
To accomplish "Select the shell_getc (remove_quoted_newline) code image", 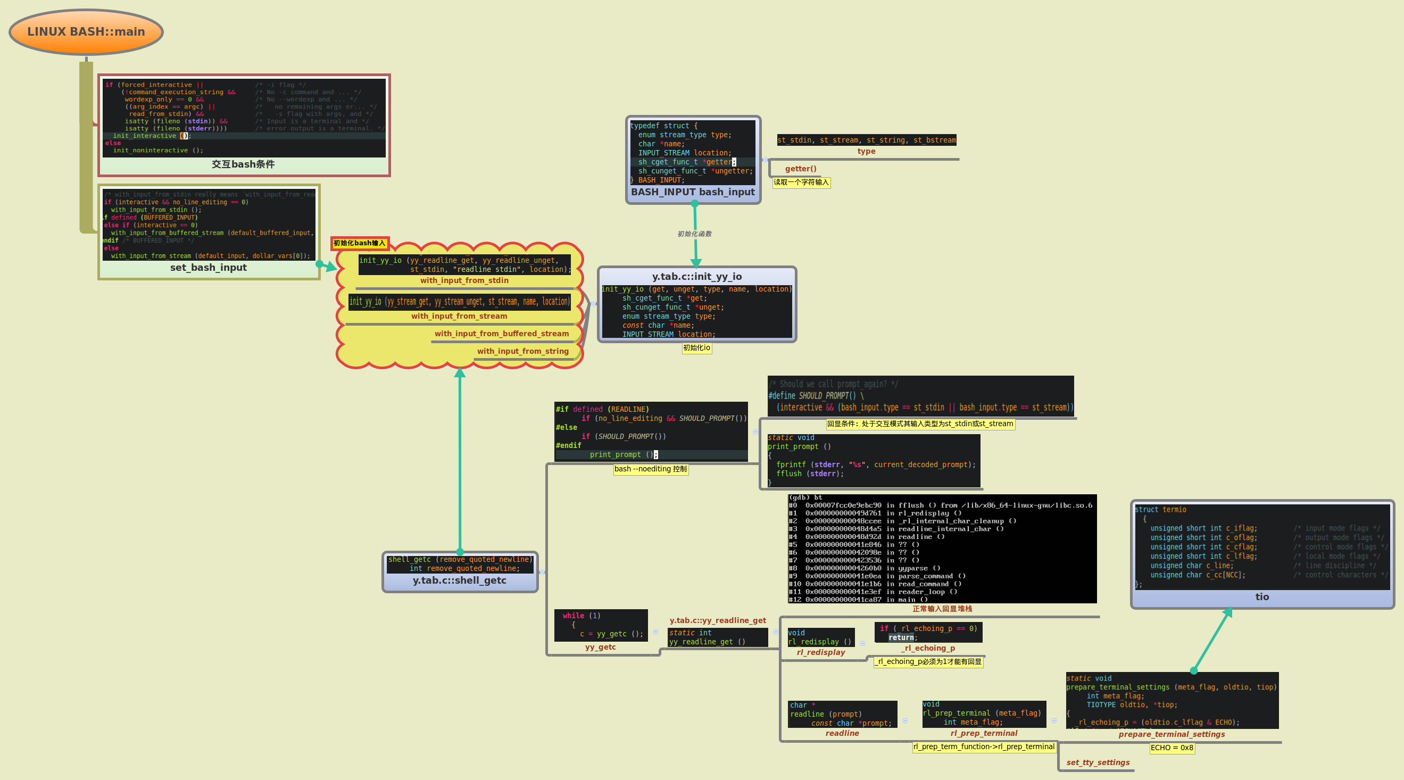I will (460, 563).
